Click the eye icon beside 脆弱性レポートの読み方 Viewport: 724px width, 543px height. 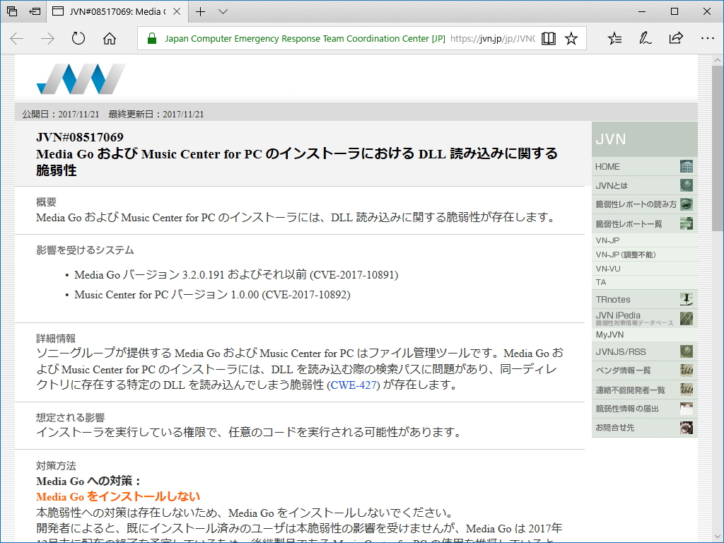coord(687,204)
